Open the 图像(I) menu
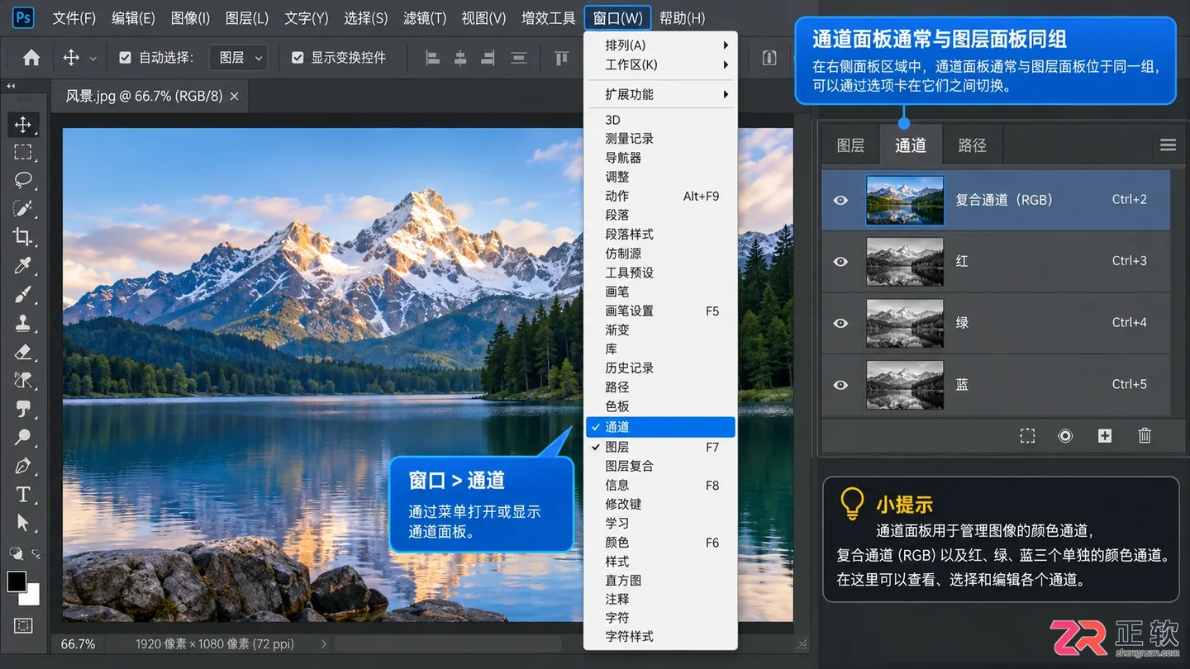Screen dimensions: 1190x669 (x=190, y=18)
